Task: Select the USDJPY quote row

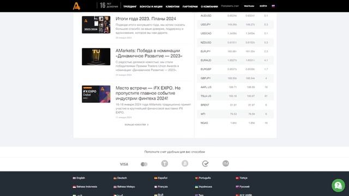Action: pos(235,24)
